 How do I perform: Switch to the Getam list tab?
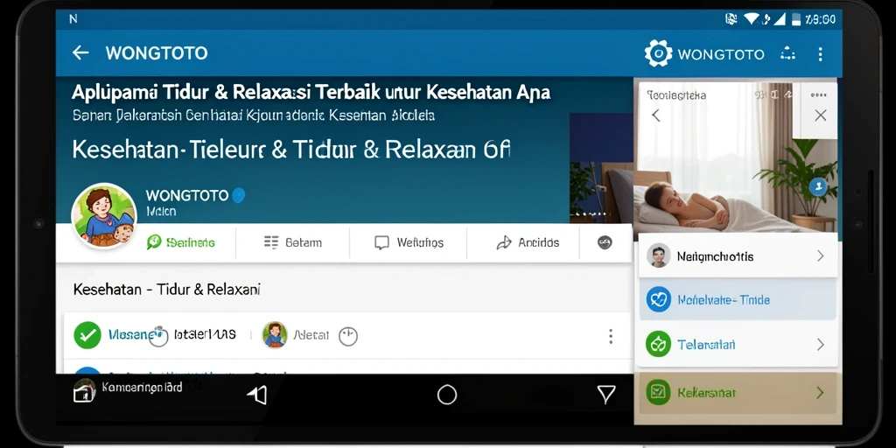coord(292,242)
